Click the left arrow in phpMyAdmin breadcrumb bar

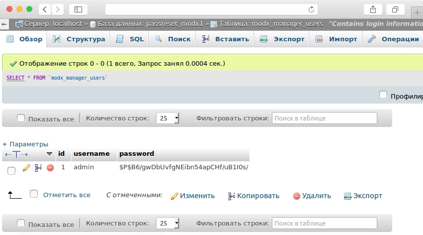4,24
